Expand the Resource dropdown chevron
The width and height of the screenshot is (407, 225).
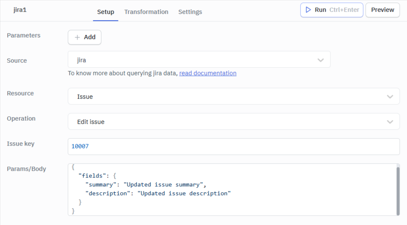click(390, 97)
